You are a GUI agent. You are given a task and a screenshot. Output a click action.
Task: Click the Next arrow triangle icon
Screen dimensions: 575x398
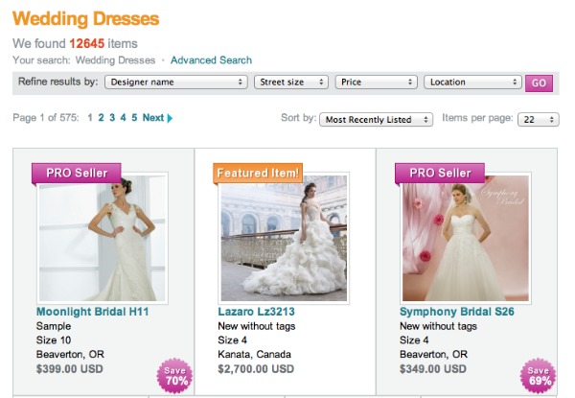click(x=170, y=118)
